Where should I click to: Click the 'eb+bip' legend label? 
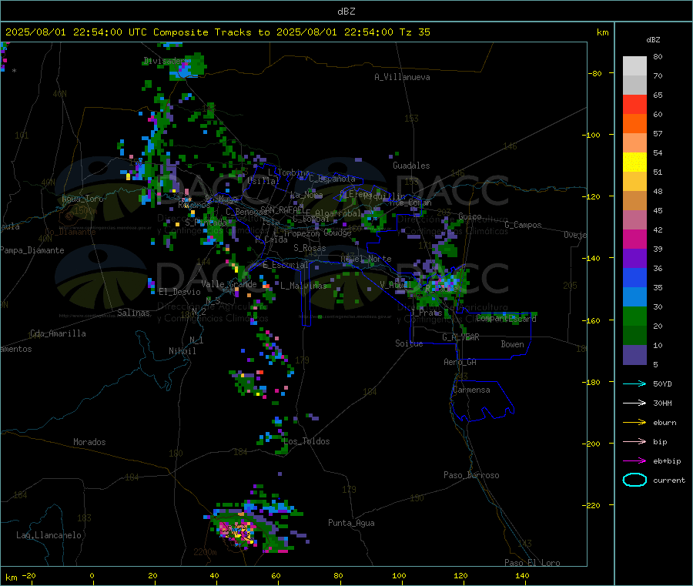(667, 461)
